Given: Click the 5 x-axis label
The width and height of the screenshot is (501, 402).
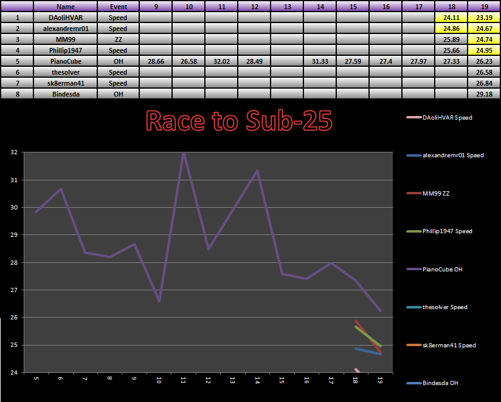Looking at the screenshot, I should [x=36, y=378].
